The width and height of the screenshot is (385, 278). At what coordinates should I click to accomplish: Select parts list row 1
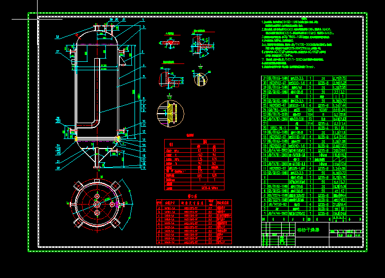click(312, 214)
